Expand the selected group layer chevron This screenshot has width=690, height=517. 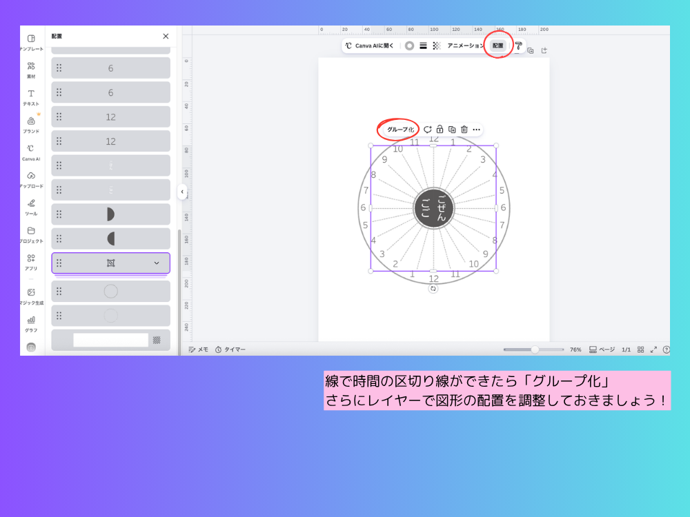pyautogui.click(x=156, y=263)
